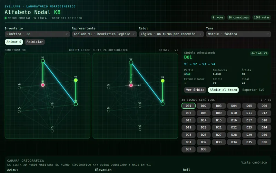Choose sign D10 in the grid
276x173 pixels.
coord(234,113)
